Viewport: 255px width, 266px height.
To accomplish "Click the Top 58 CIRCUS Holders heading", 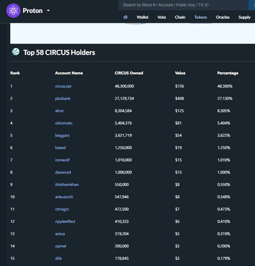I will [59, 52].
